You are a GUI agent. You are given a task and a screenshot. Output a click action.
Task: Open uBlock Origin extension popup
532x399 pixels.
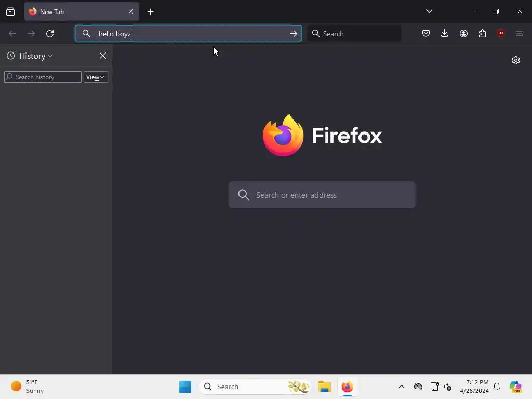tap(501, 33)
